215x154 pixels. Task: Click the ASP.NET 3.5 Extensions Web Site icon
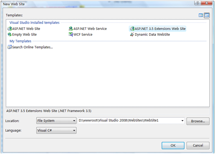(x=132, y=29)
